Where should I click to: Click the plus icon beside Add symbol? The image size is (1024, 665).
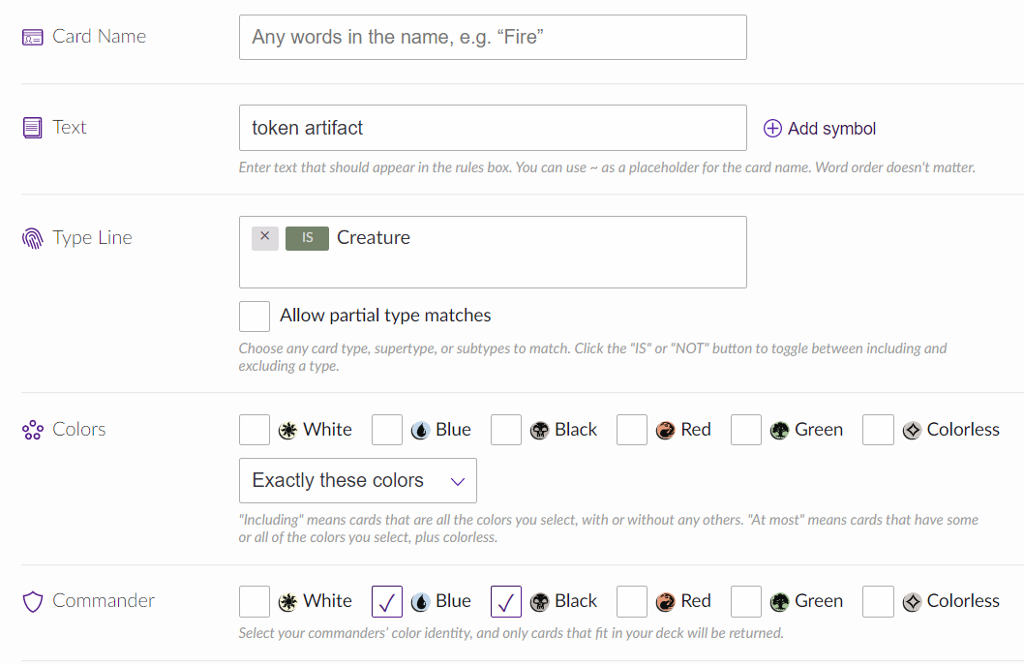(x=772, y=129)
